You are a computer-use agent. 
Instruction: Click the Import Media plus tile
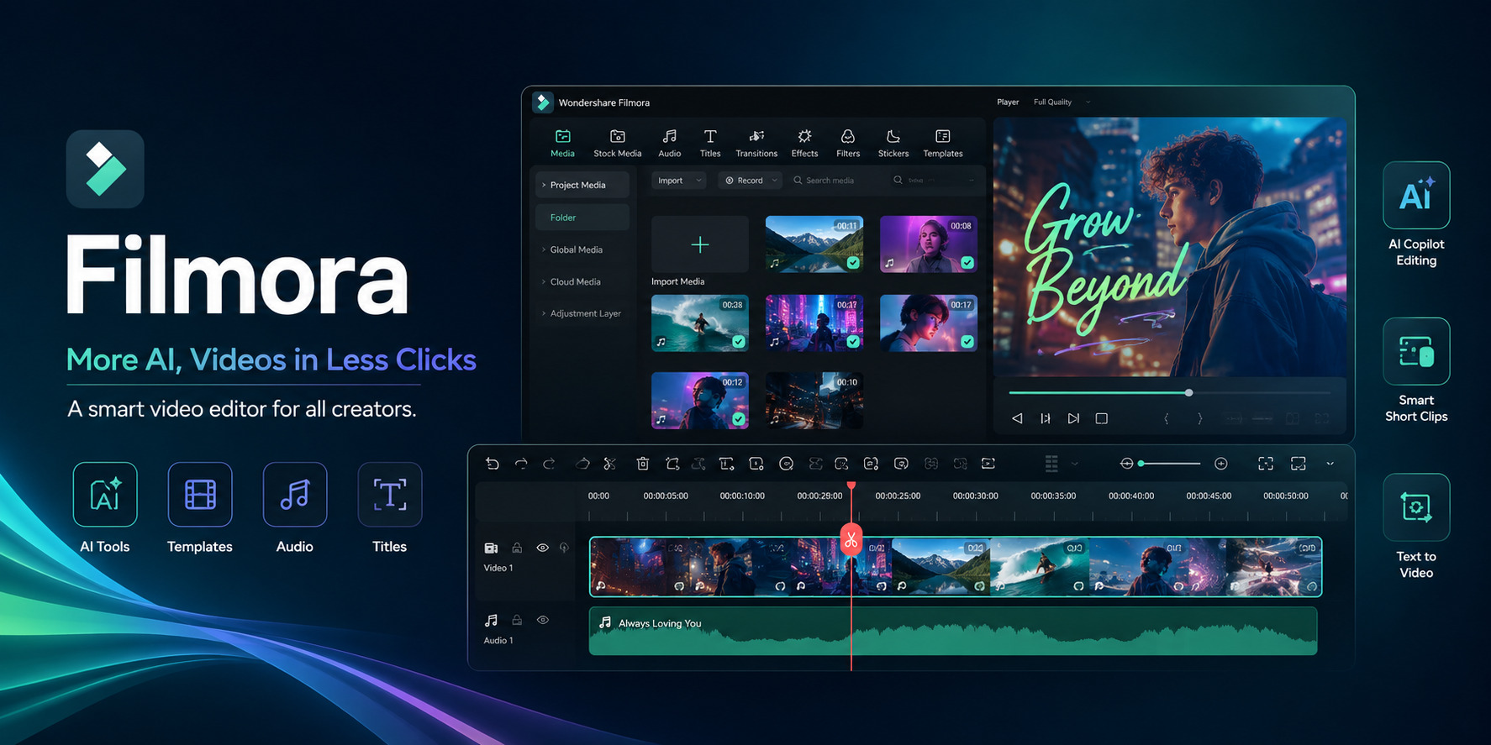point(700,244)
